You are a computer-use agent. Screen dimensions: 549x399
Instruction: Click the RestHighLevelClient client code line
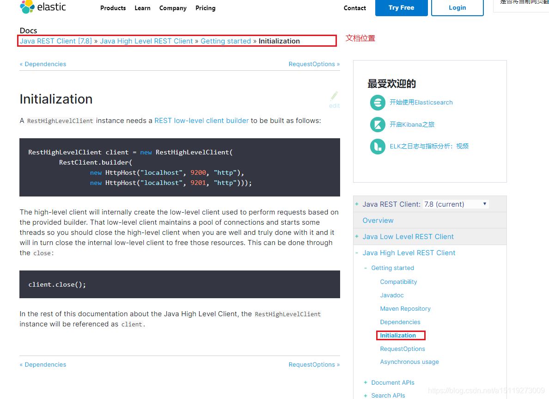131,152
